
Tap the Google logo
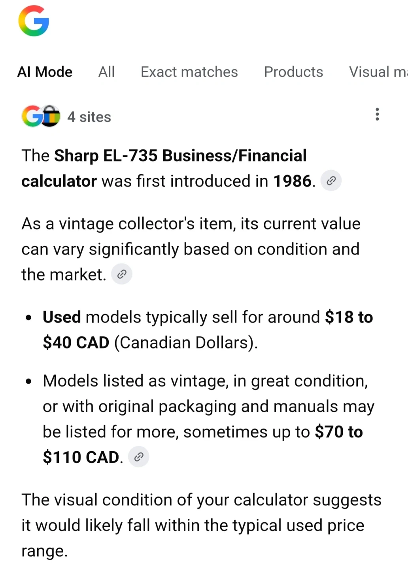(34, 21)
